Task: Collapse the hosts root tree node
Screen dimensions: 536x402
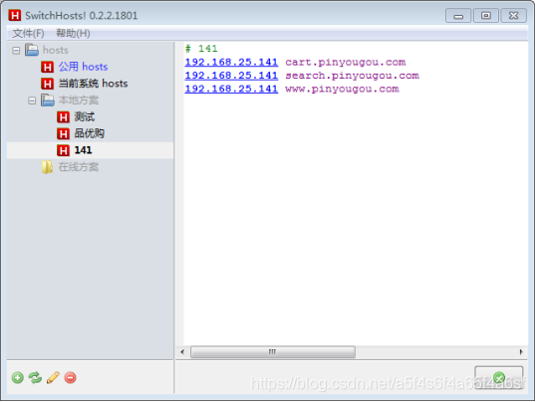Action: pos(16,51)
